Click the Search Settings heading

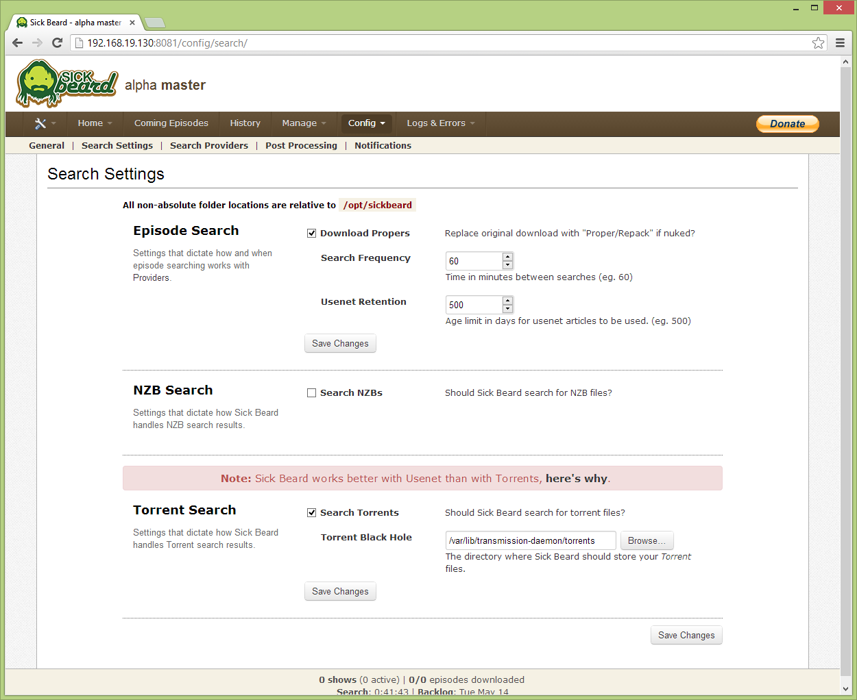[106, 174]
